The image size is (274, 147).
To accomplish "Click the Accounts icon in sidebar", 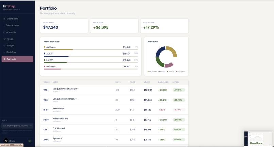I will 4,32.
